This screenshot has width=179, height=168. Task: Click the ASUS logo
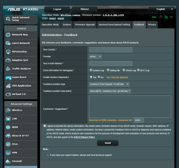14,9
